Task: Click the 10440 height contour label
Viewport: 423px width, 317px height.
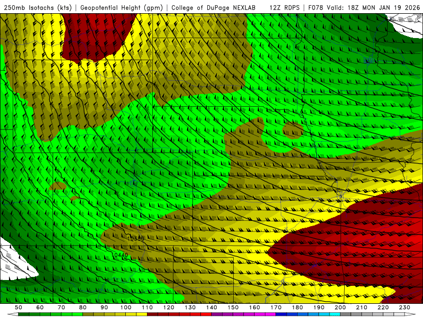Action: pos(119,255)
